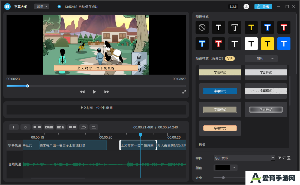
Task: Select subtitle clip 上义村有一位个性爽朗
Action: [x=138, y=145]
